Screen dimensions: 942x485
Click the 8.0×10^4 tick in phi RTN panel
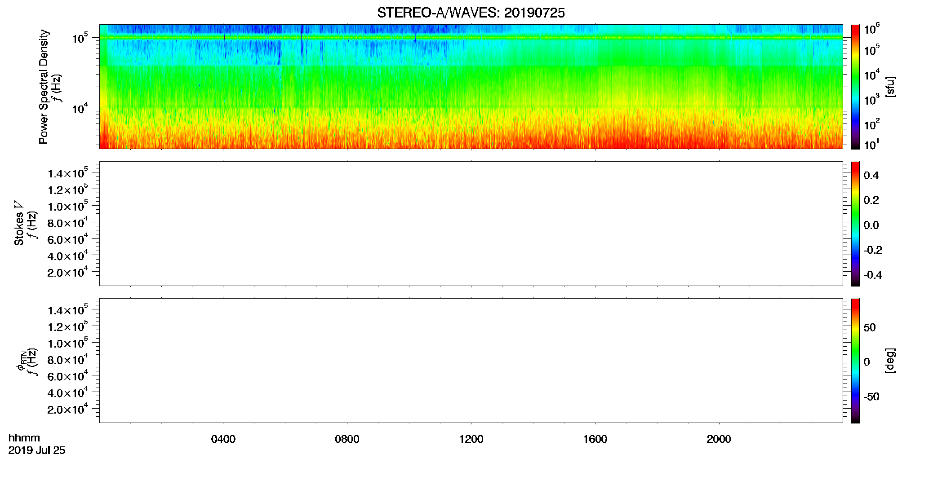click(68, 359)
